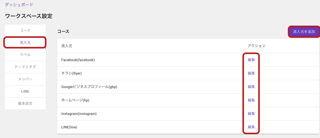
Task: Click the ワークスペース設定 page title
Action: 29,16
